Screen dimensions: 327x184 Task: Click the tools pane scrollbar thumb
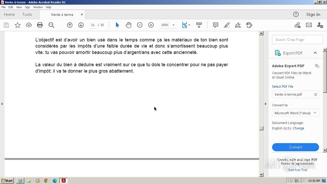coord(325,72)
